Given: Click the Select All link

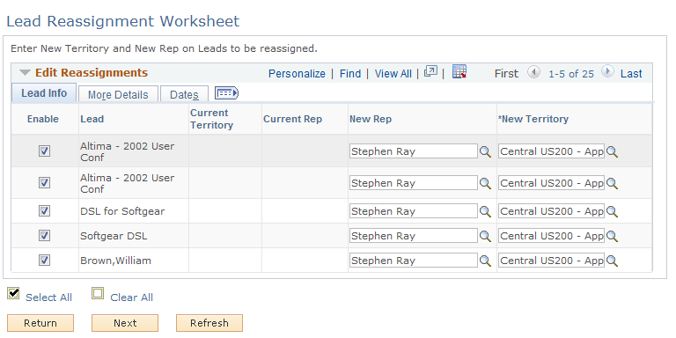Looking at the screenshot, I should (48, 298).
